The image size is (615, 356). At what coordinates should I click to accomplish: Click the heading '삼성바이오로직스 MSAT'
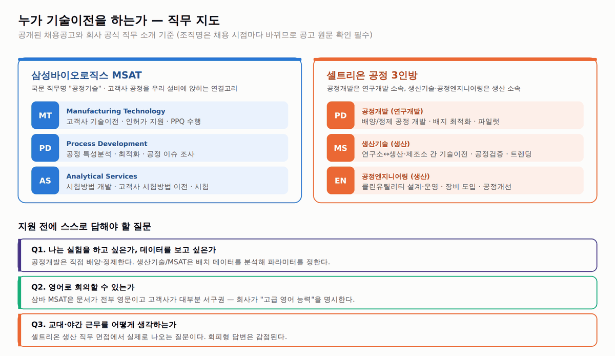(x=87, y=75)
